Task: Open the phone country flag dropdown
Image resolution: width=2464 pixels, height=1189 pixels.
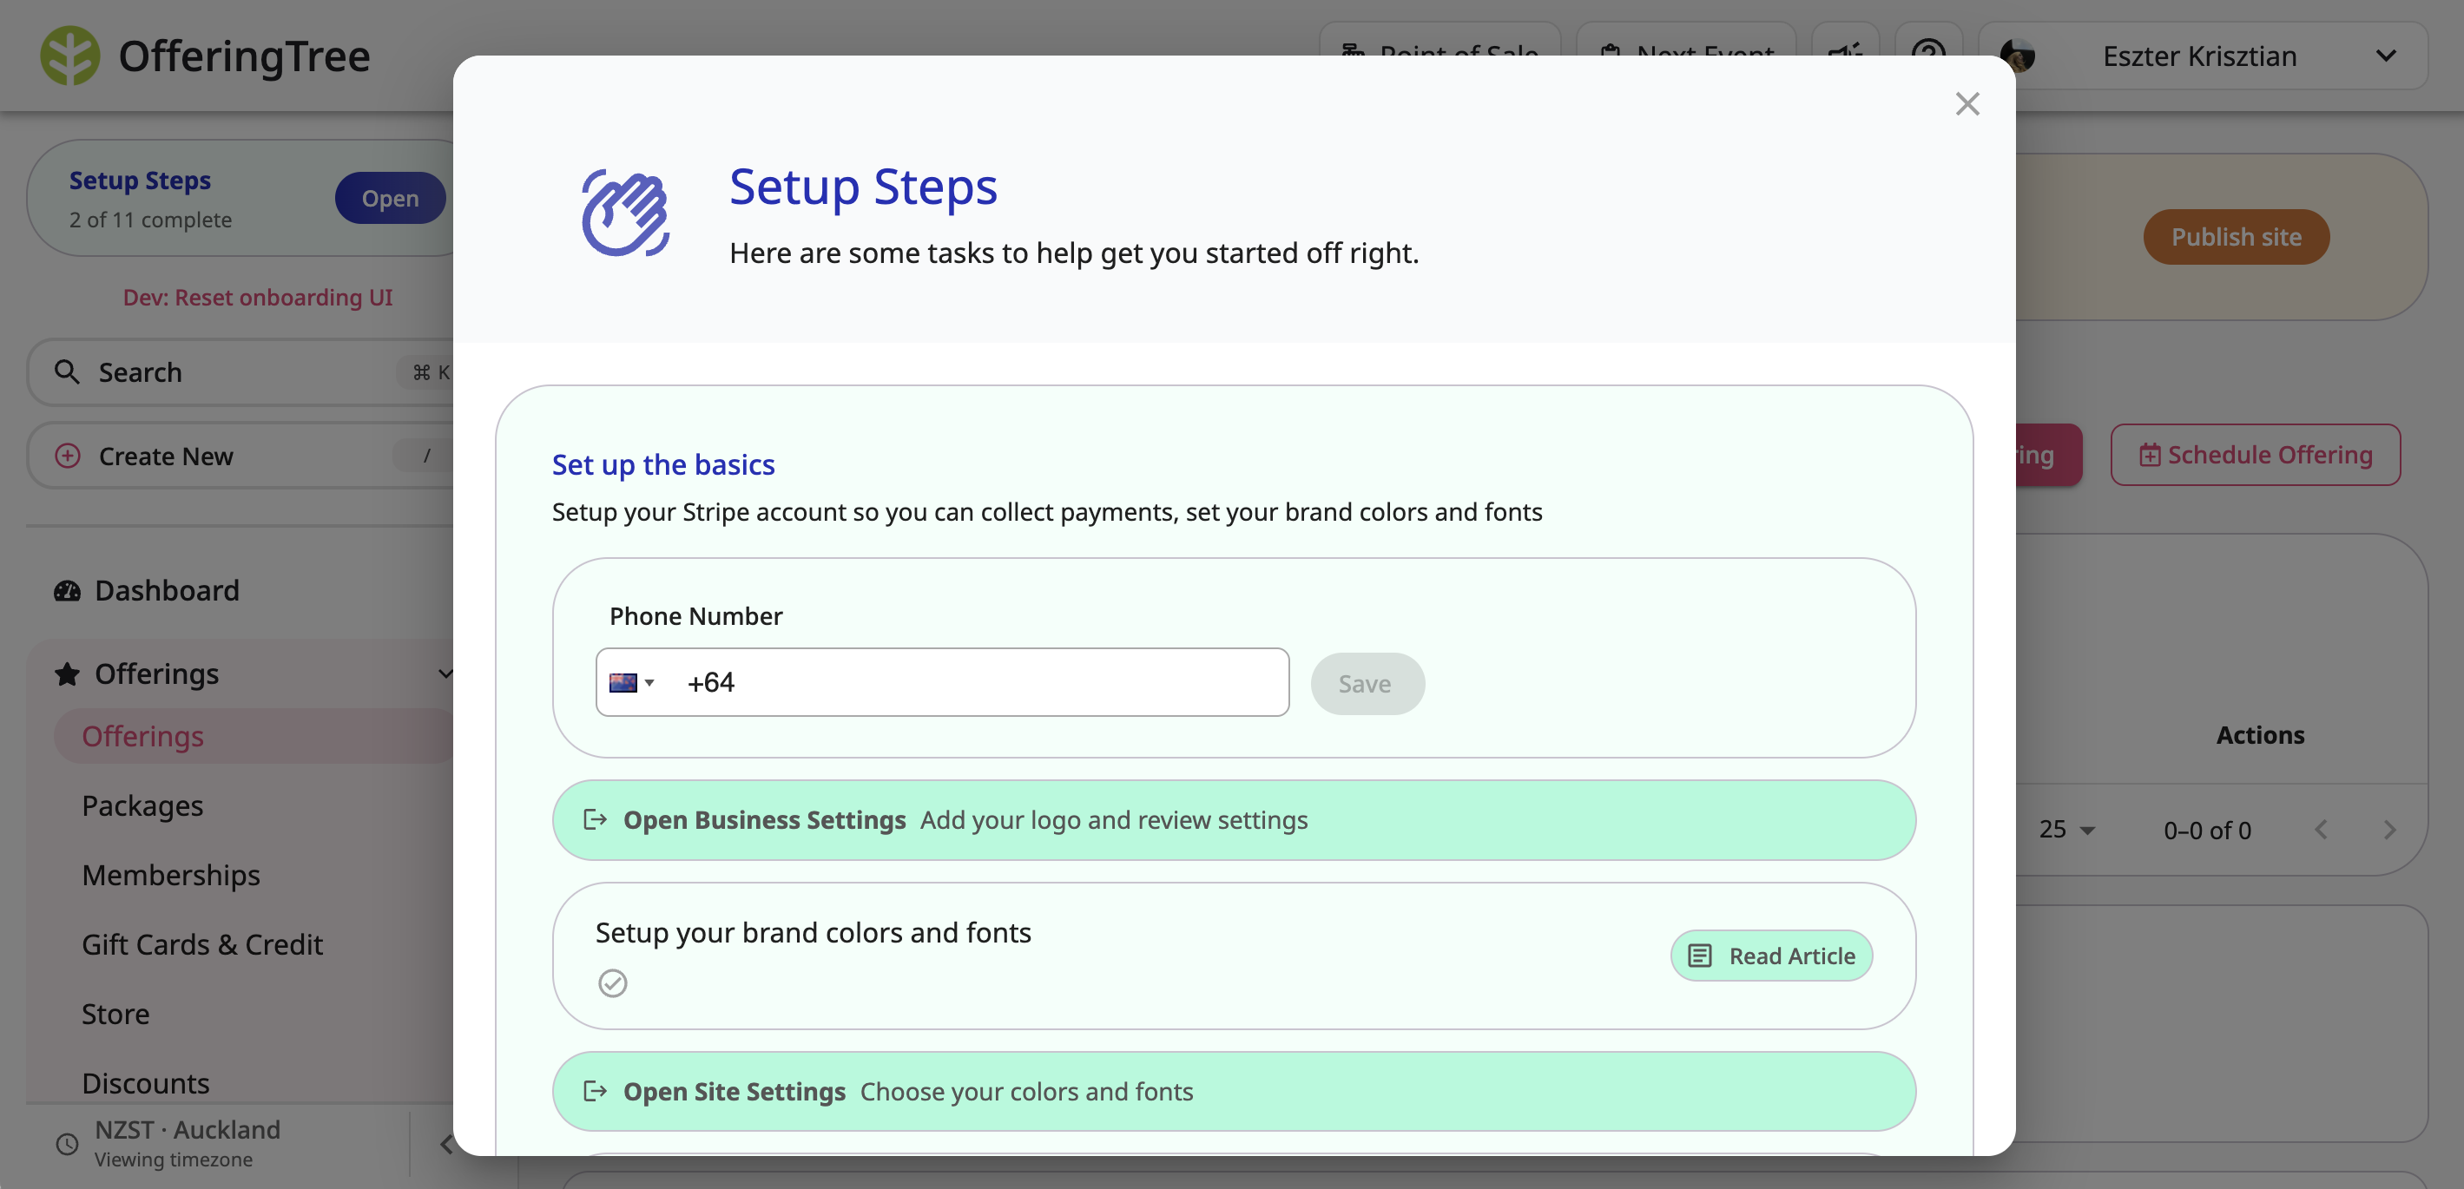Action: [631, 682]
